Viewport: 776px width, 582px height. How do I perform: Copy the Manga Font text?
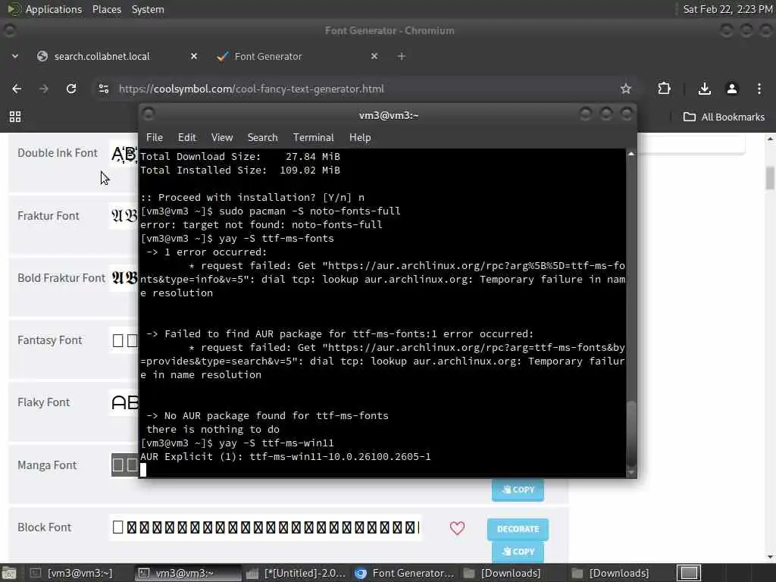coord(518,490)
